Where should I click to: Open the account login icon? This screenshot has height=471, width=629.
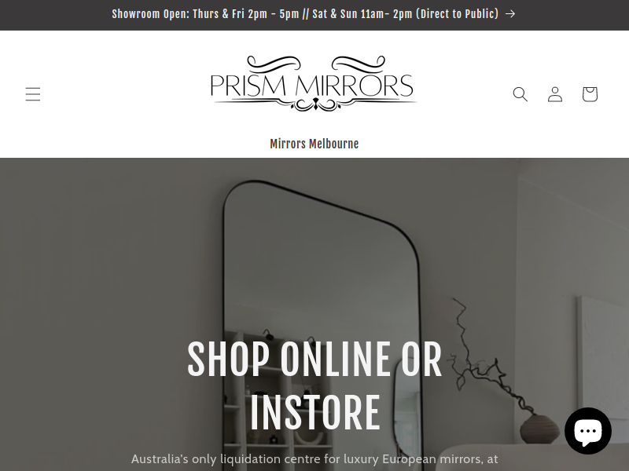(x=555, y=94)
